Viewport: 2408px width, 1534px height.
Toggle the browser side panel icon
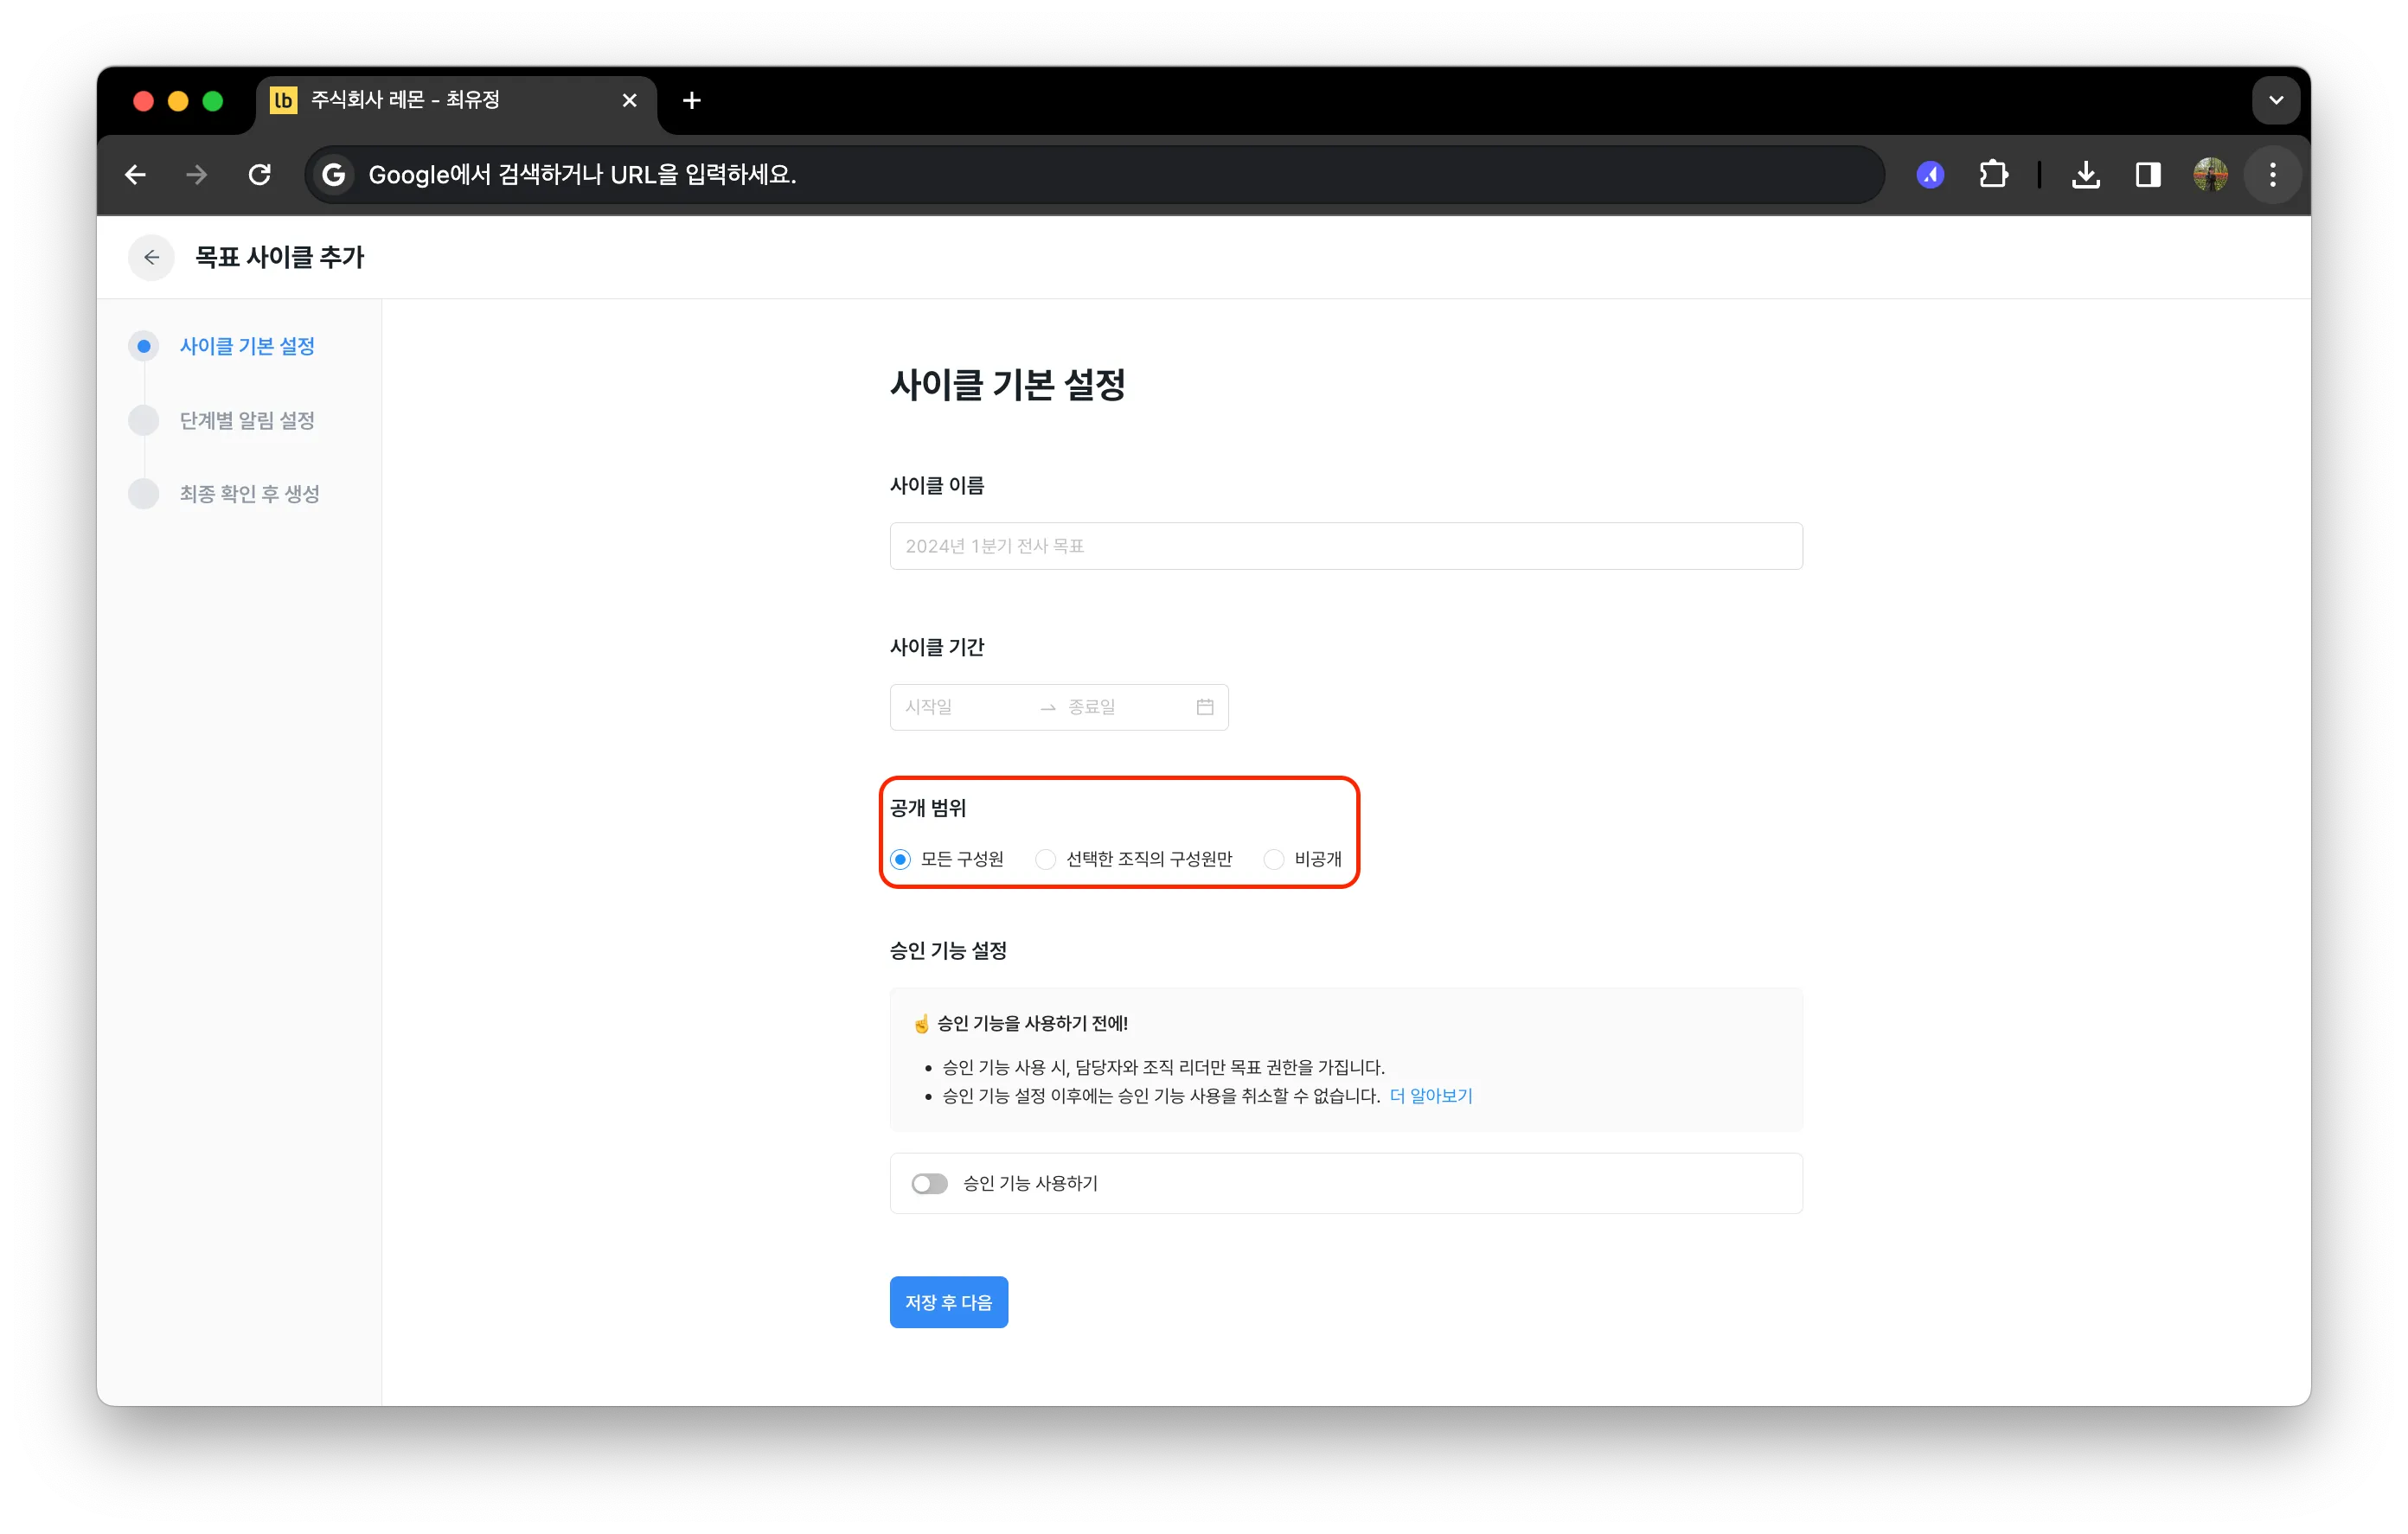(x=2148, y=175)
